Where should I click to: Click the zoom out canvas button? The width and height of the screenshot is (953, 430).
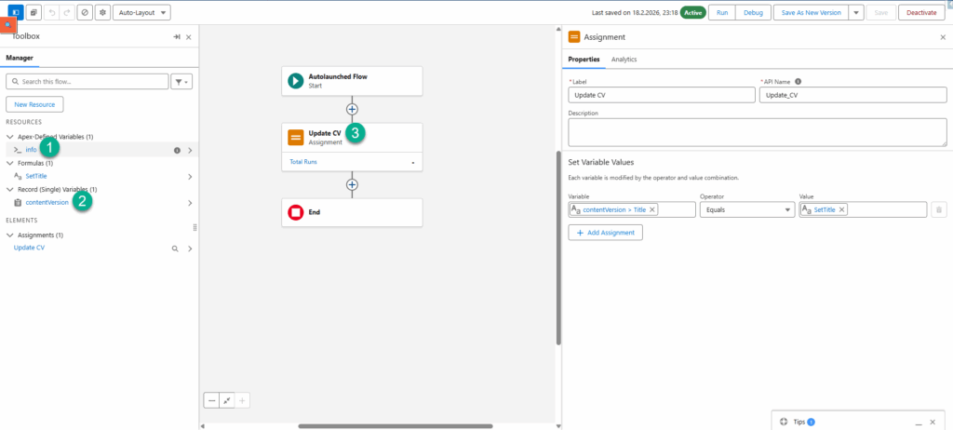pyautogui.click(x=212, y=400)
